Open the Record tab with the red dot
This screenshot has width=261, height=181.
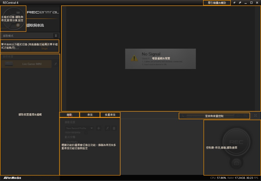[x=70, y=115]
